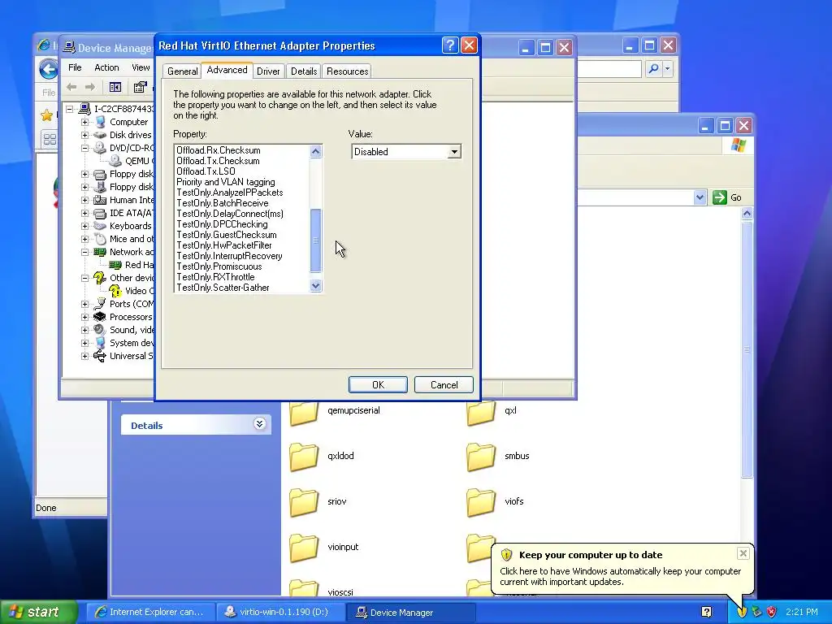Select TestOnly.Scatter-Gather property

coord(223,288)
